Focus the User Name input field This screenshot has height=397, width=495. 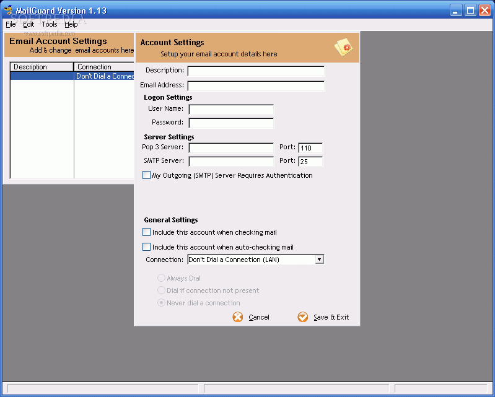[231, 109]
